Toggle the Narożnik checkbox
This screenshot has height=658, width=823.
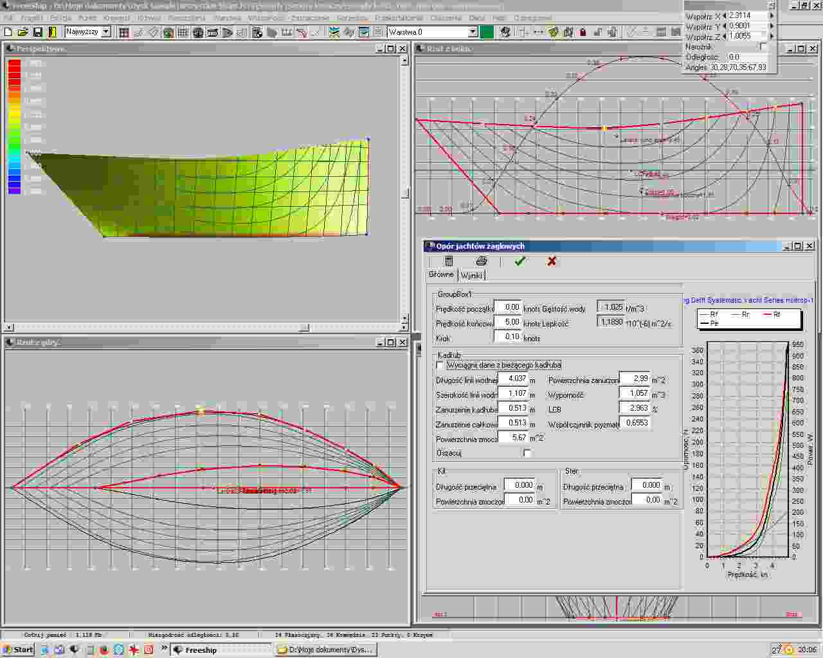763,47
